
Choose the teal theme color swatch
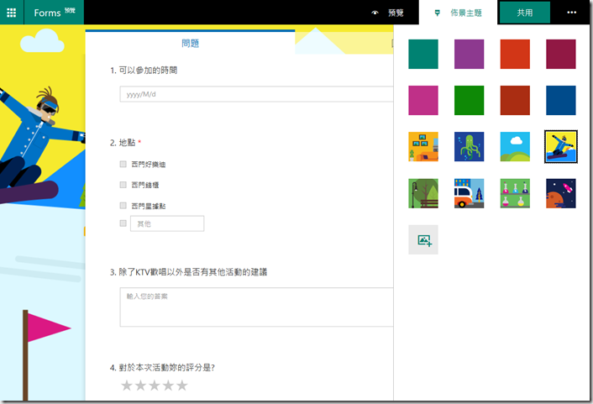(423, 54)
